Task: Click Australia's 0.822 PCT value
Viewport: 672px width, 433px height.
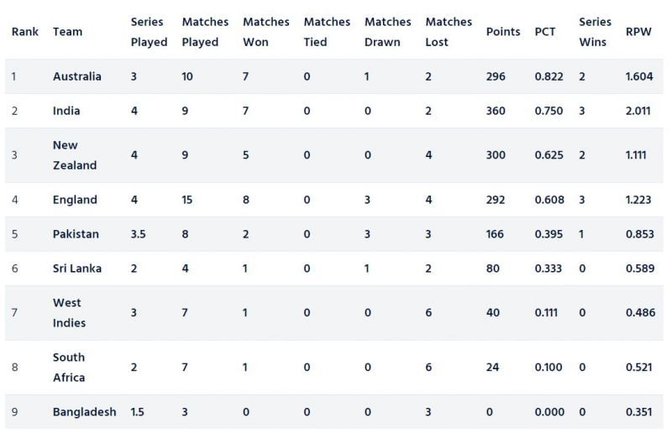Action: 549,76
